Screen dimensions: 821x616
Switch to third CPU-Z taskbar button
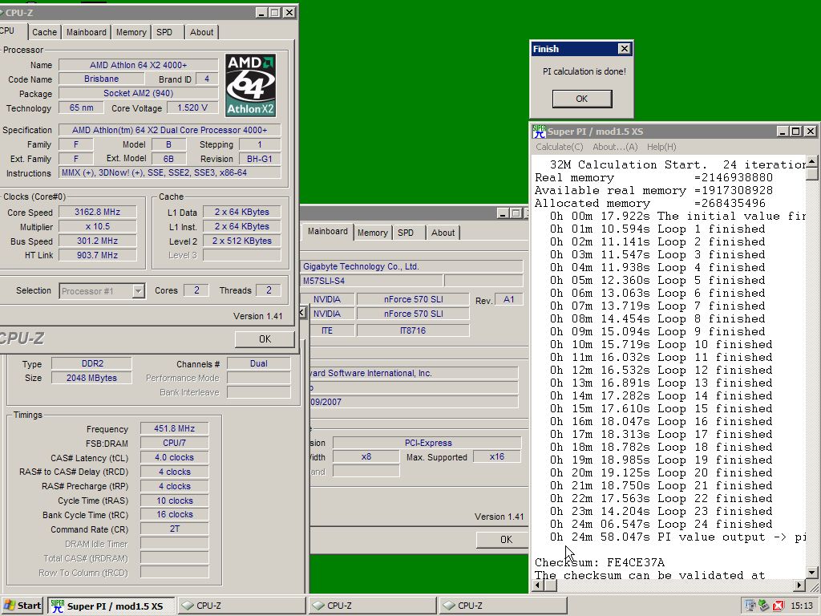[x=503, y=606]
